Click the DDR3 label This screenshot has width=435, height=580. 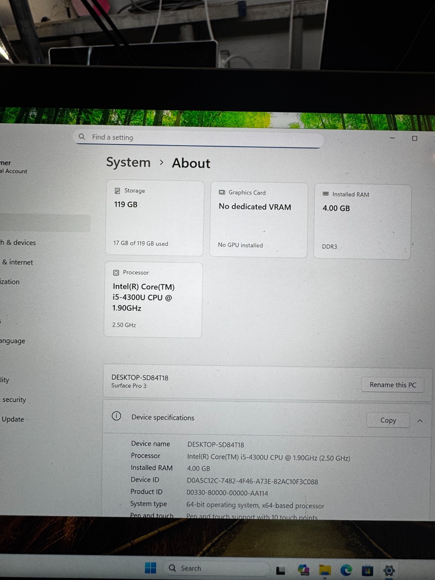pyautogui.click(x=330, y=246)
